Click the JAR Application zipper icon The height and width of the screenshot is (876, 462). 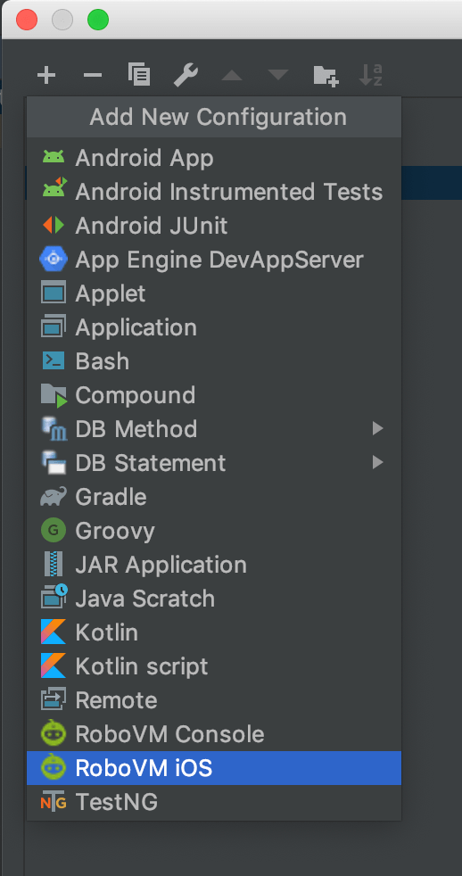pyautogui.click(x=54, y=565)
